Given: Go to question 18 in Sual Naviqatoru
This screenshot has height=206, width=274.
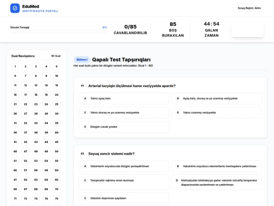Looking at the screenshot, I should click(x=36, y=95).
